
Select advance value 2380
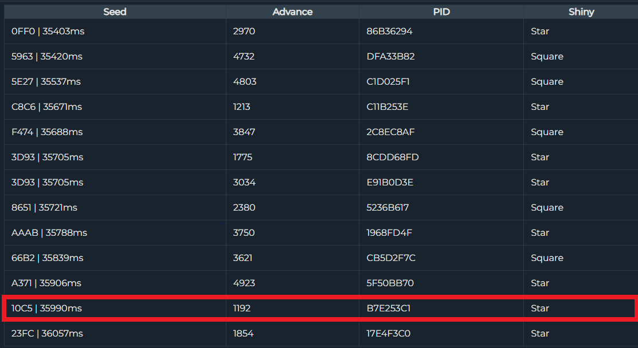[244, 208]
